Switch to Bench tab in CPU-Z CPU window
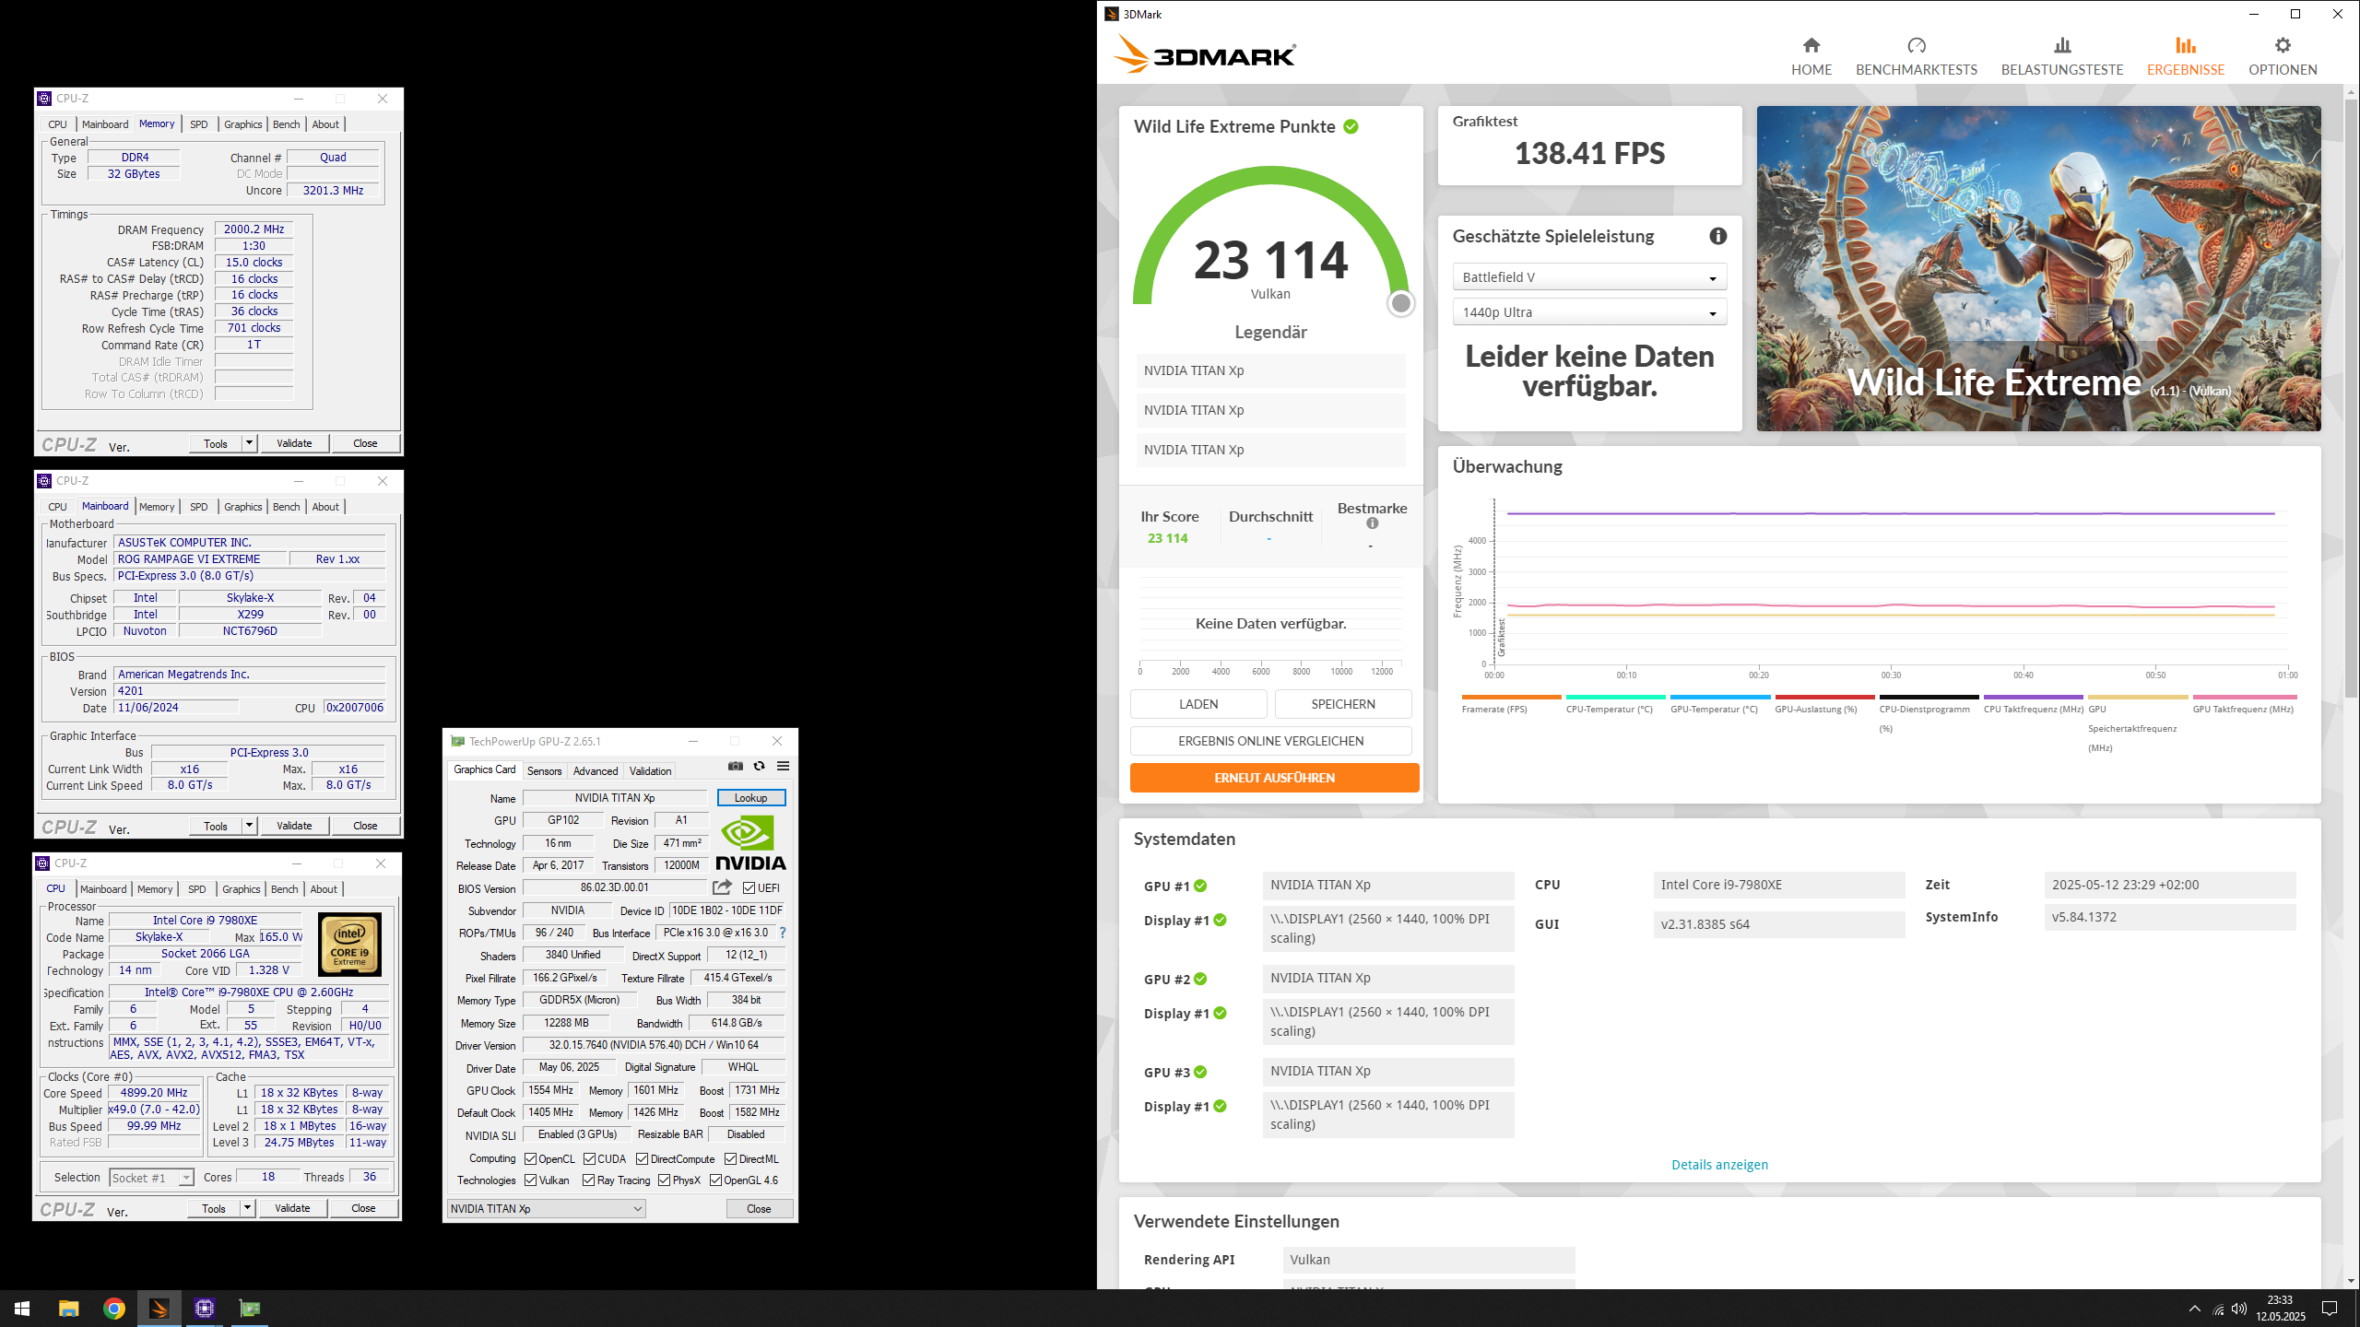Screen dimensions: 2360x1327 coord(285,889)
